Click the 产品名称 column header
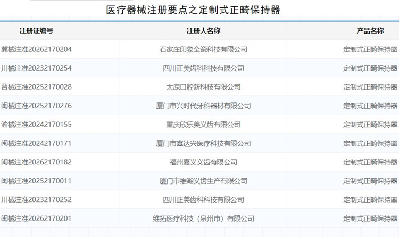 click(370, 31)
